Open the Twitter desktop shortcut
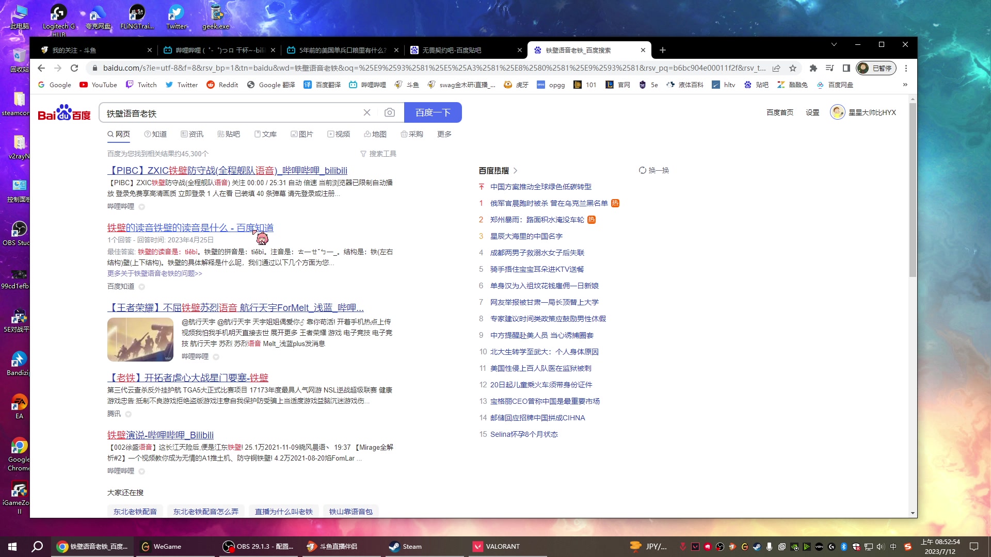This screenshot has width=991, height=557. coord(176,17)
